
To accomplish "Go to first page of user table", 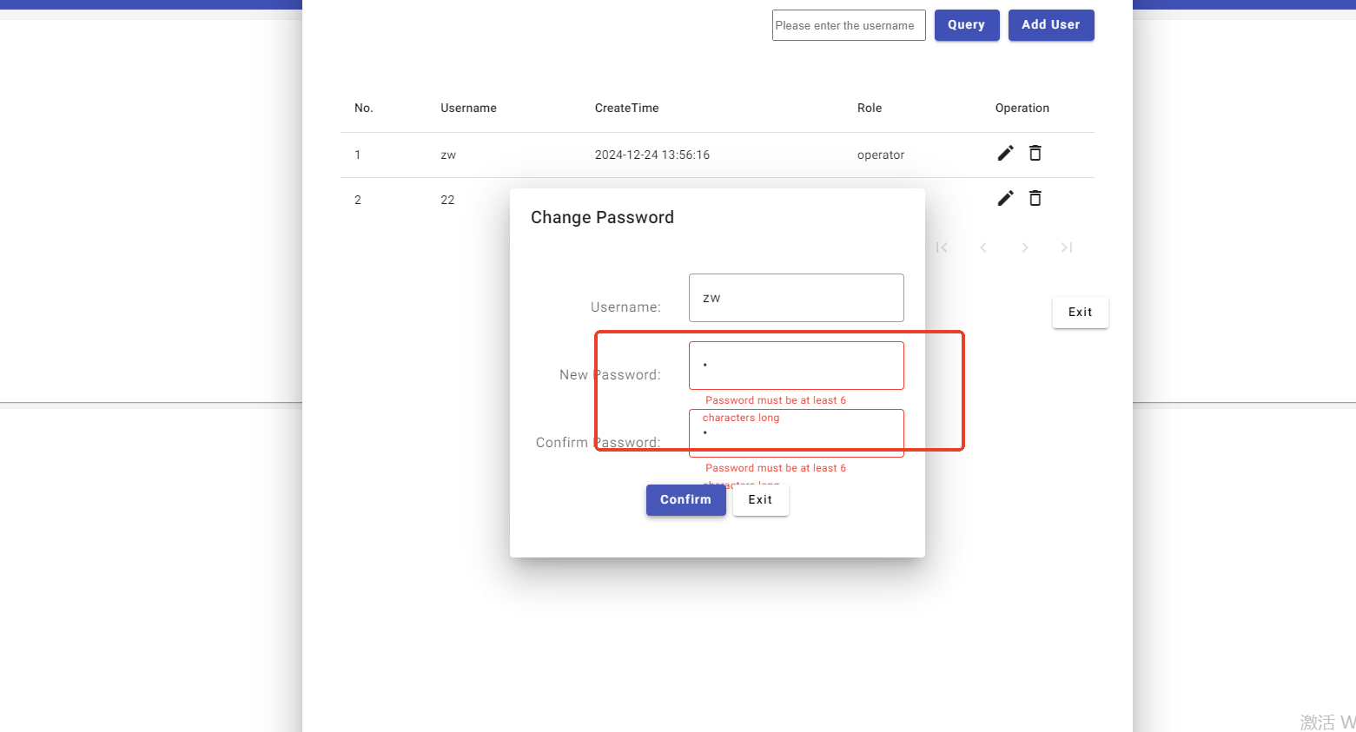I will click(942, 247).
